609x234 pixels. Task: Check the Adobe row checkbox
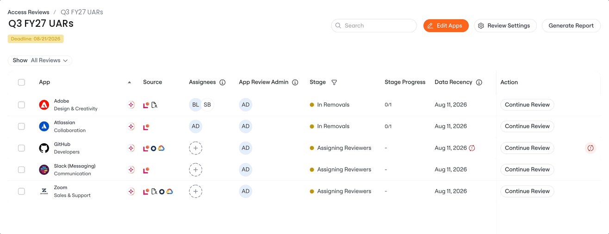point(21,105)
